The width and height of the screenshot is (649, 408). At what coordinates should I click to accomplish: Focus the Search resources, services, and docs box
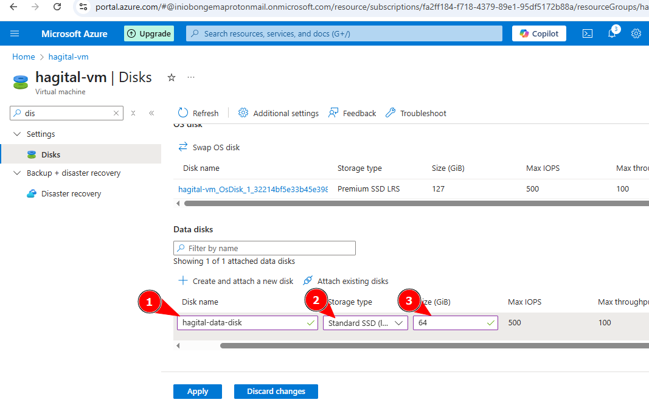pyautogui.click(x=344, y=33)
